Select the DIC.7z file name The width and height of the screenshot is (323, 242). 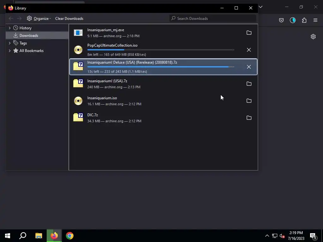tap(92, 115)
